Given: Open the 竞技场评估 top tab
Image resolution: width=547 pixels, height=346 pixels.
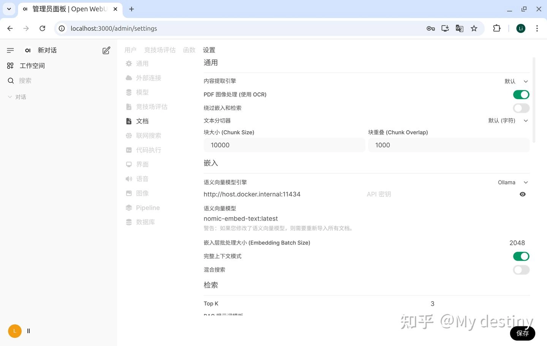Looking at the screenshot, I should [x=160, y=50].
